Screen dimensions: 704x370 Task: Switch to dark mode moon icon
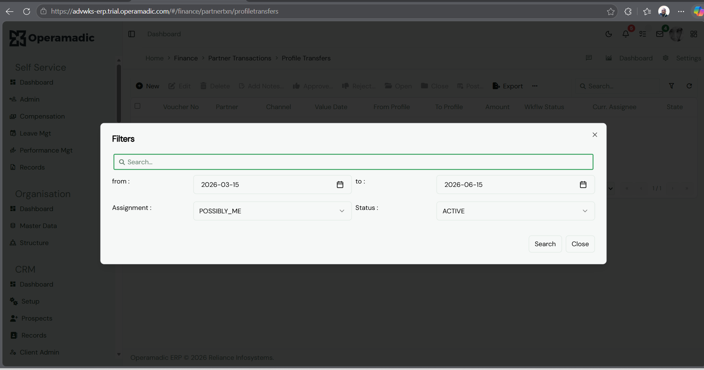pyautogui.click(x=609, y=34)
